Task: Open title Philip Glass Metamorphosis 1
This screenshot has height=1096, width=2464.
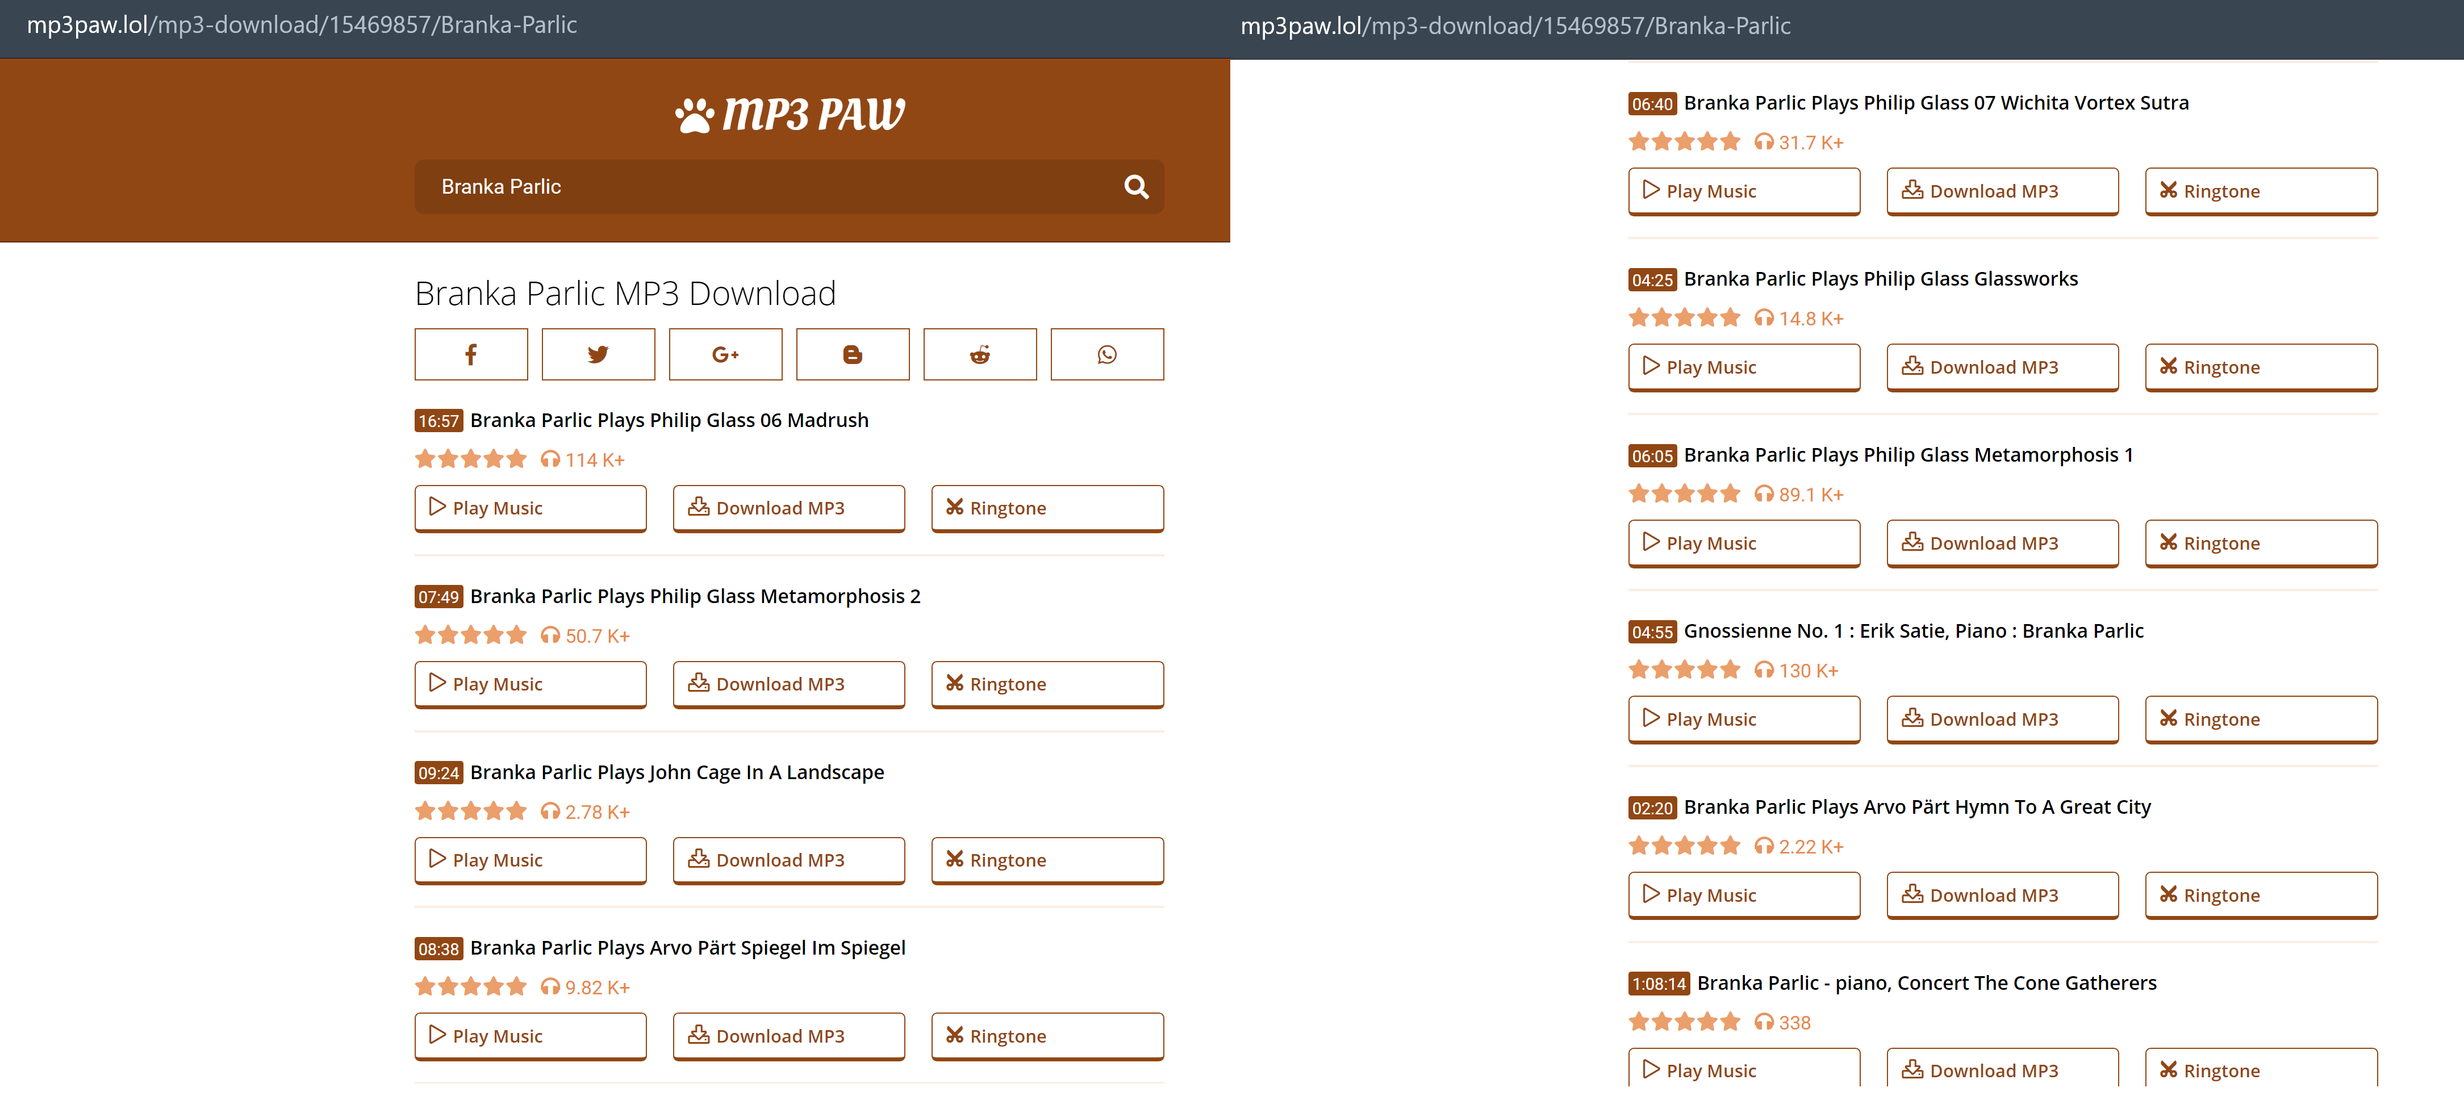Action: [1908, 454]
